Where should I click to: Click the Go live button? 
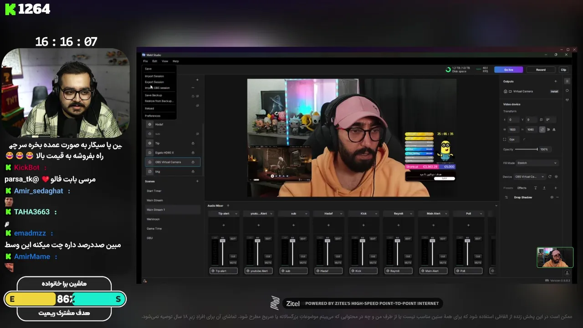point(509,70)
